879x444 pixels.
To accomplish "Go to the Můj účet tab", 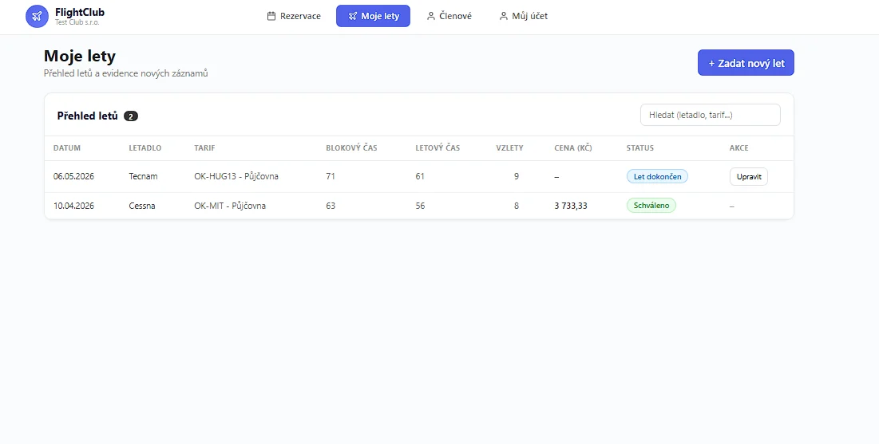I will point(523,16).
